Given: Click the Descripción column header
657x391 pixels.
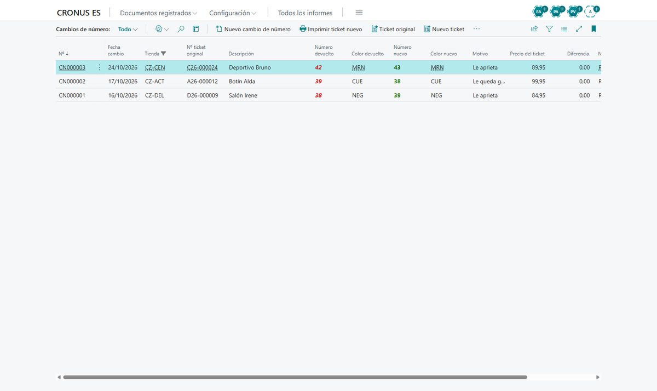Looking at the screenshot, I should (x=241, y=54).
